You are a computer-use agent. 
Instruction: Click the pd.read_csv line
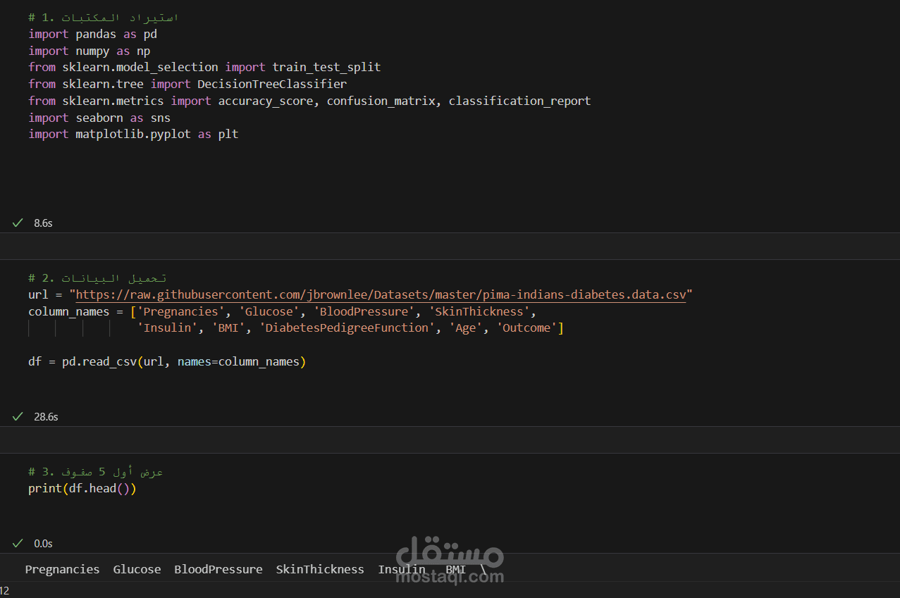coord(167,361)
